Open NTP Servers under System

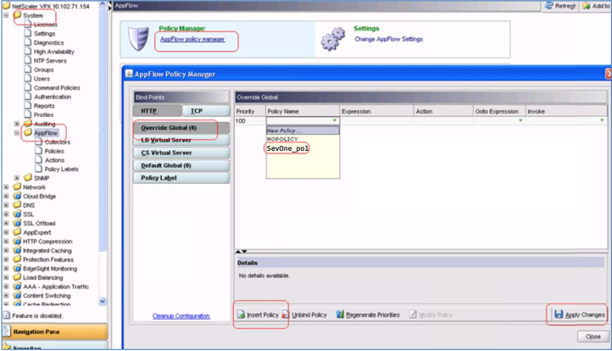(50, 60)
